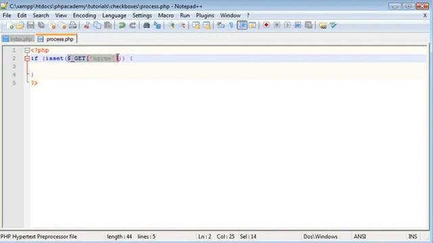
Task: Toggle the Show Indent Guide icon
Action: [242, 26]
